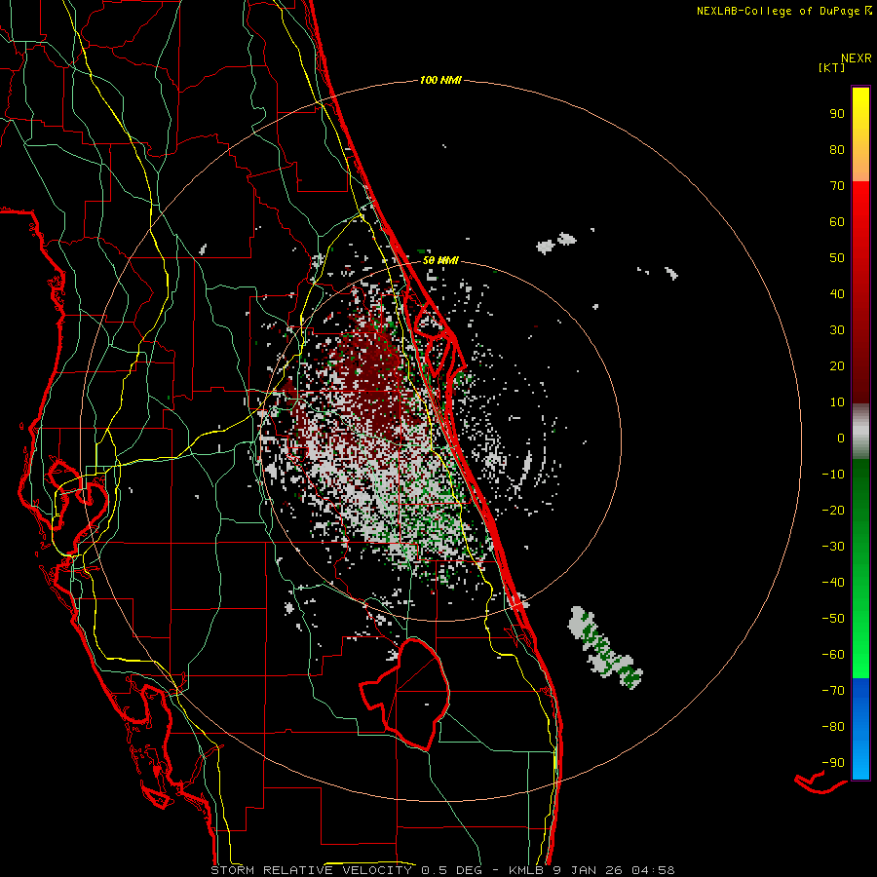Click the -90 knot scale value
The width and height of the screenshot is (877, 877).
(x=833, y=762)
